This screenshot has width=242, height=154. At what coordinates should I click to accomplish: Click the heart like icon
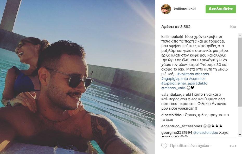click(164, 146)
